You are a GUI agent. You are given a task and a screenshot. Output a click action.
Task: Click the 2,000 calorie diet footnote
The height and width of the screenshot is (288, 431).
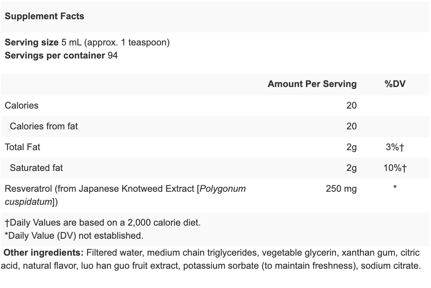[x=103, y=223]
